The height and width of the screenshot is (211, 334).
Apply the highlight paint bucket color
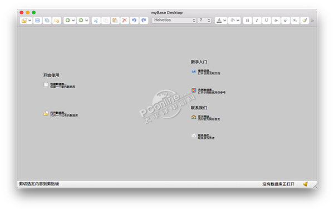pyautogui.click(x=233, y=21)
